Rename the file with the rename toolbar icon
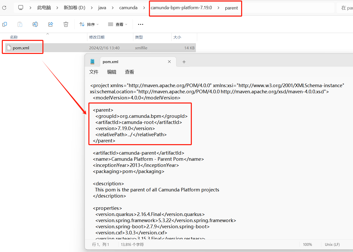 click(35, 24)
